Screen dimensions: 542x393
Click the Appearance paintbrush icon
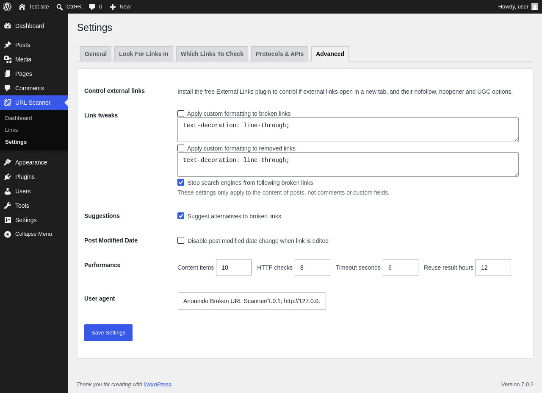tap(8, 162)
